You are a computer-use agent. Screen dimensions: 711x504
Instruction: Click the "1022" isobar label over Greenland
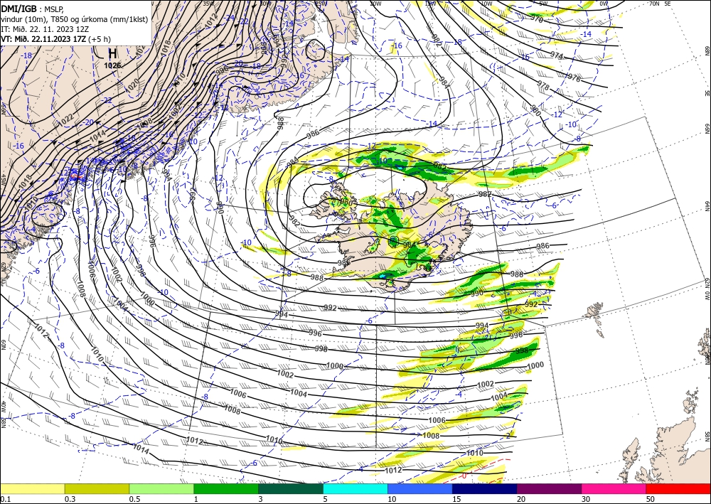[65, 120]
